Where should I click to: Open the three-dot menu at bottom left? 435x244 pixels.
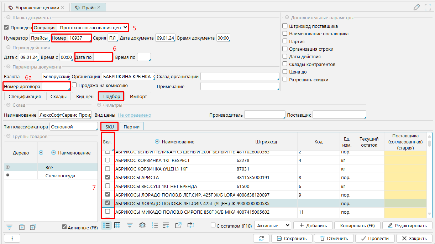tap(12, 238)
